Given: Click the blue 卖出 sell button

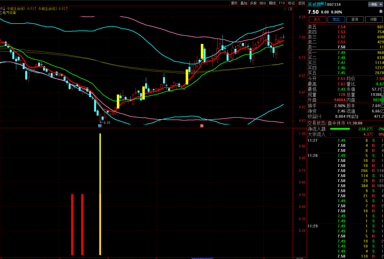Looking at the screenshot, I should point(336,19).
